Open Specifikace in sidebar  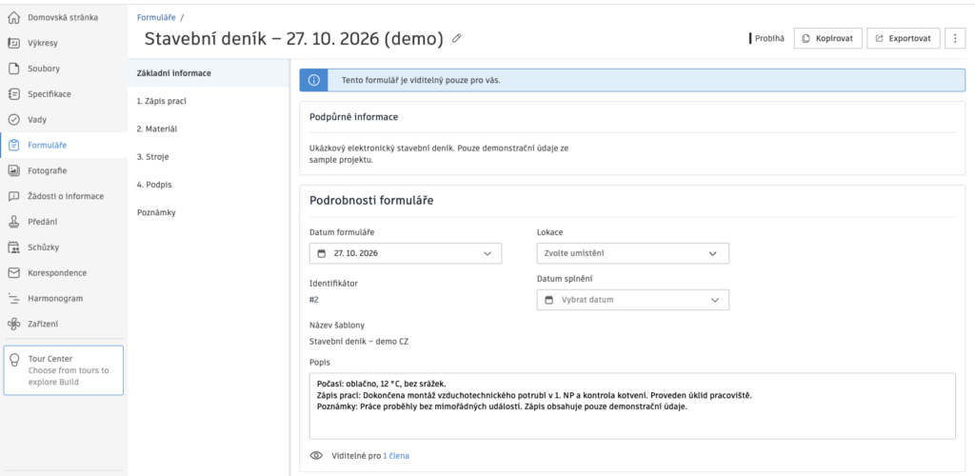tap(64, 94)
